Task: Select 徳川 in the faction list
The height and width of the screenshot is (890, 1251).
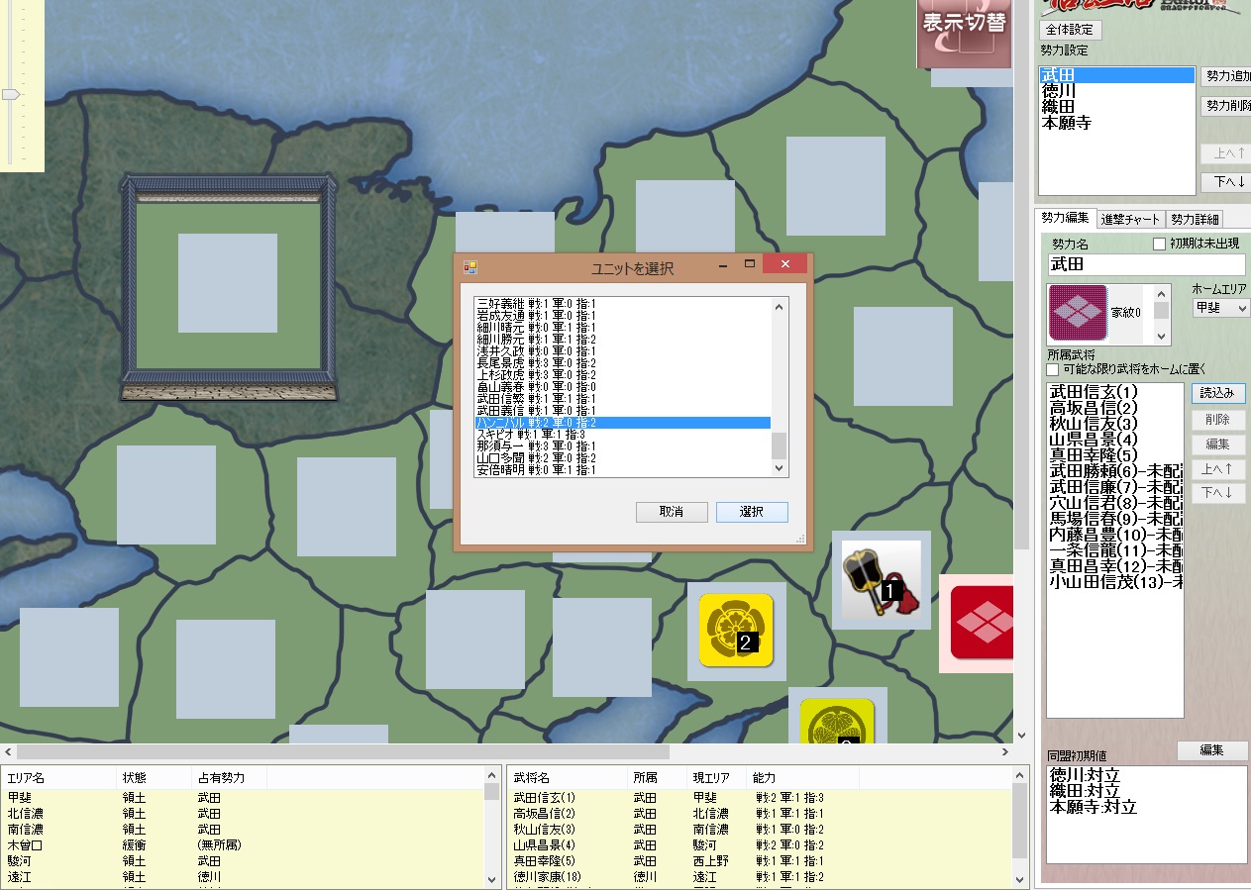Action: click(x=1116, y=91)
